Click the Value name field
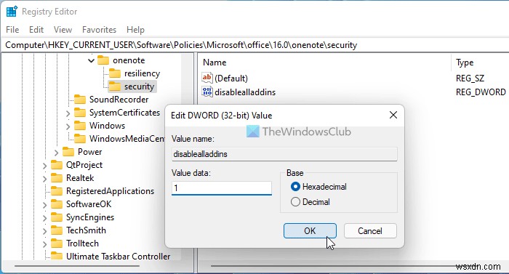This screenshot has height=274, width=509. tap(285, 154)
